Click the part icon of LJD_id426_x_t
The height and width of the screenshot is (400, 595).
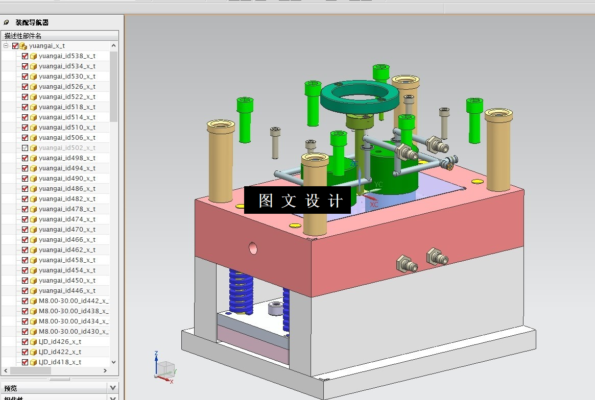click(x=33, y=342)
